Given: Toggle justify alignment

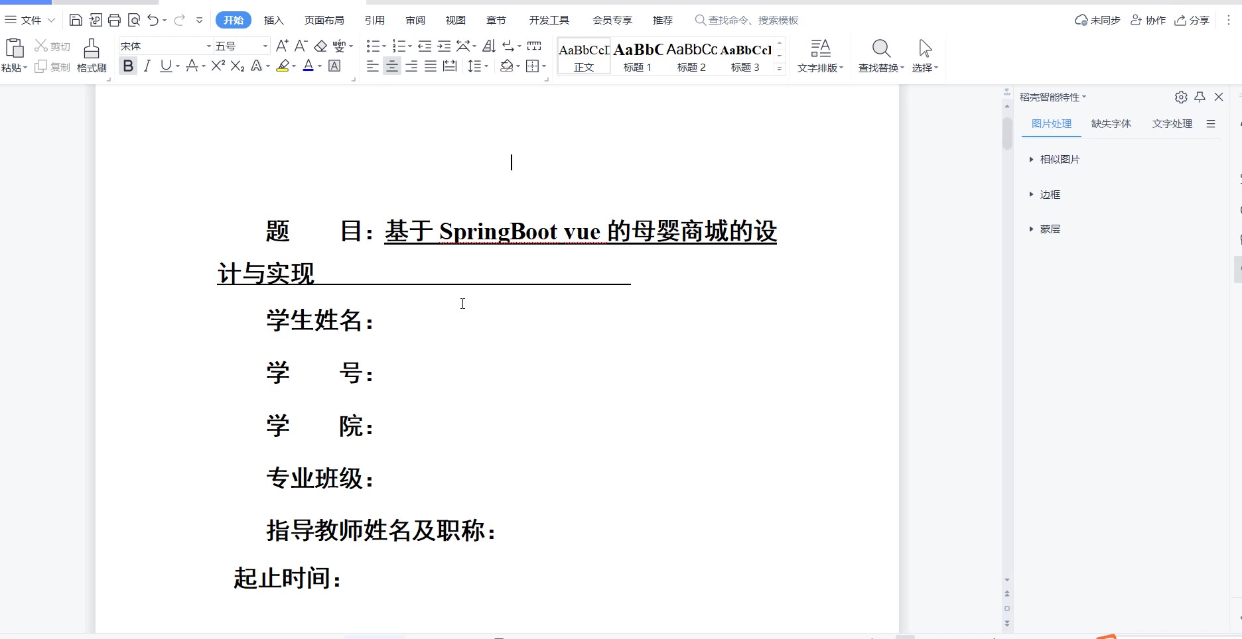Looking at the screenshot, I should (431, 66).
